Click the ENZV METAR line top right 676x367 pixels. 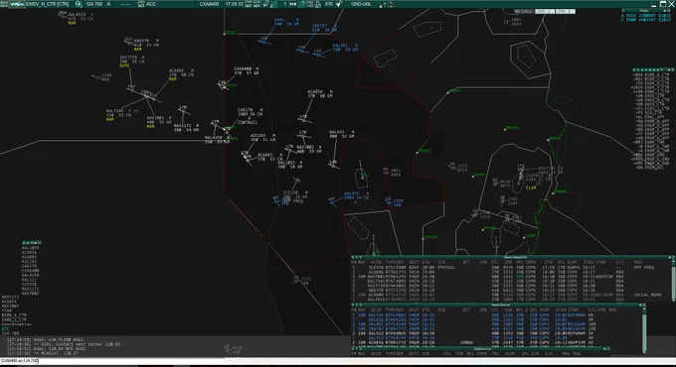coord(646,16)
